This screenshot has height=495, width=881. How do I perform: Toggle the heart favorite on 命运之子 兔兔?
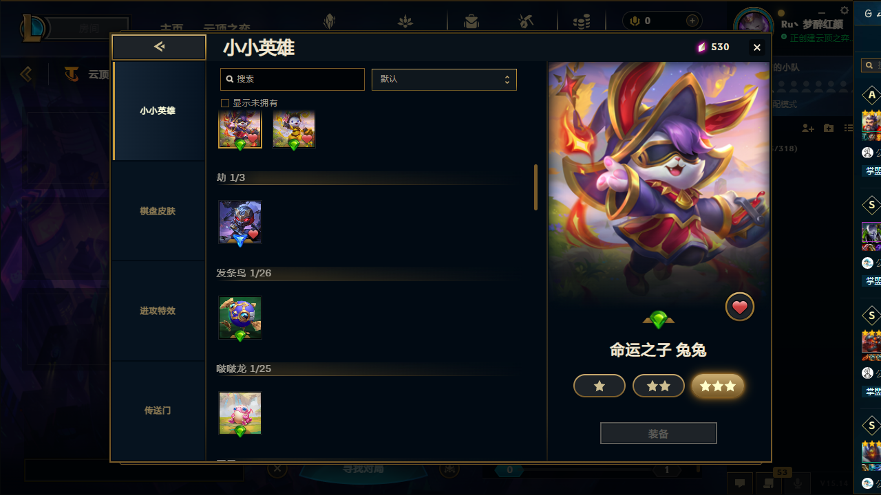tap(740, 307)
